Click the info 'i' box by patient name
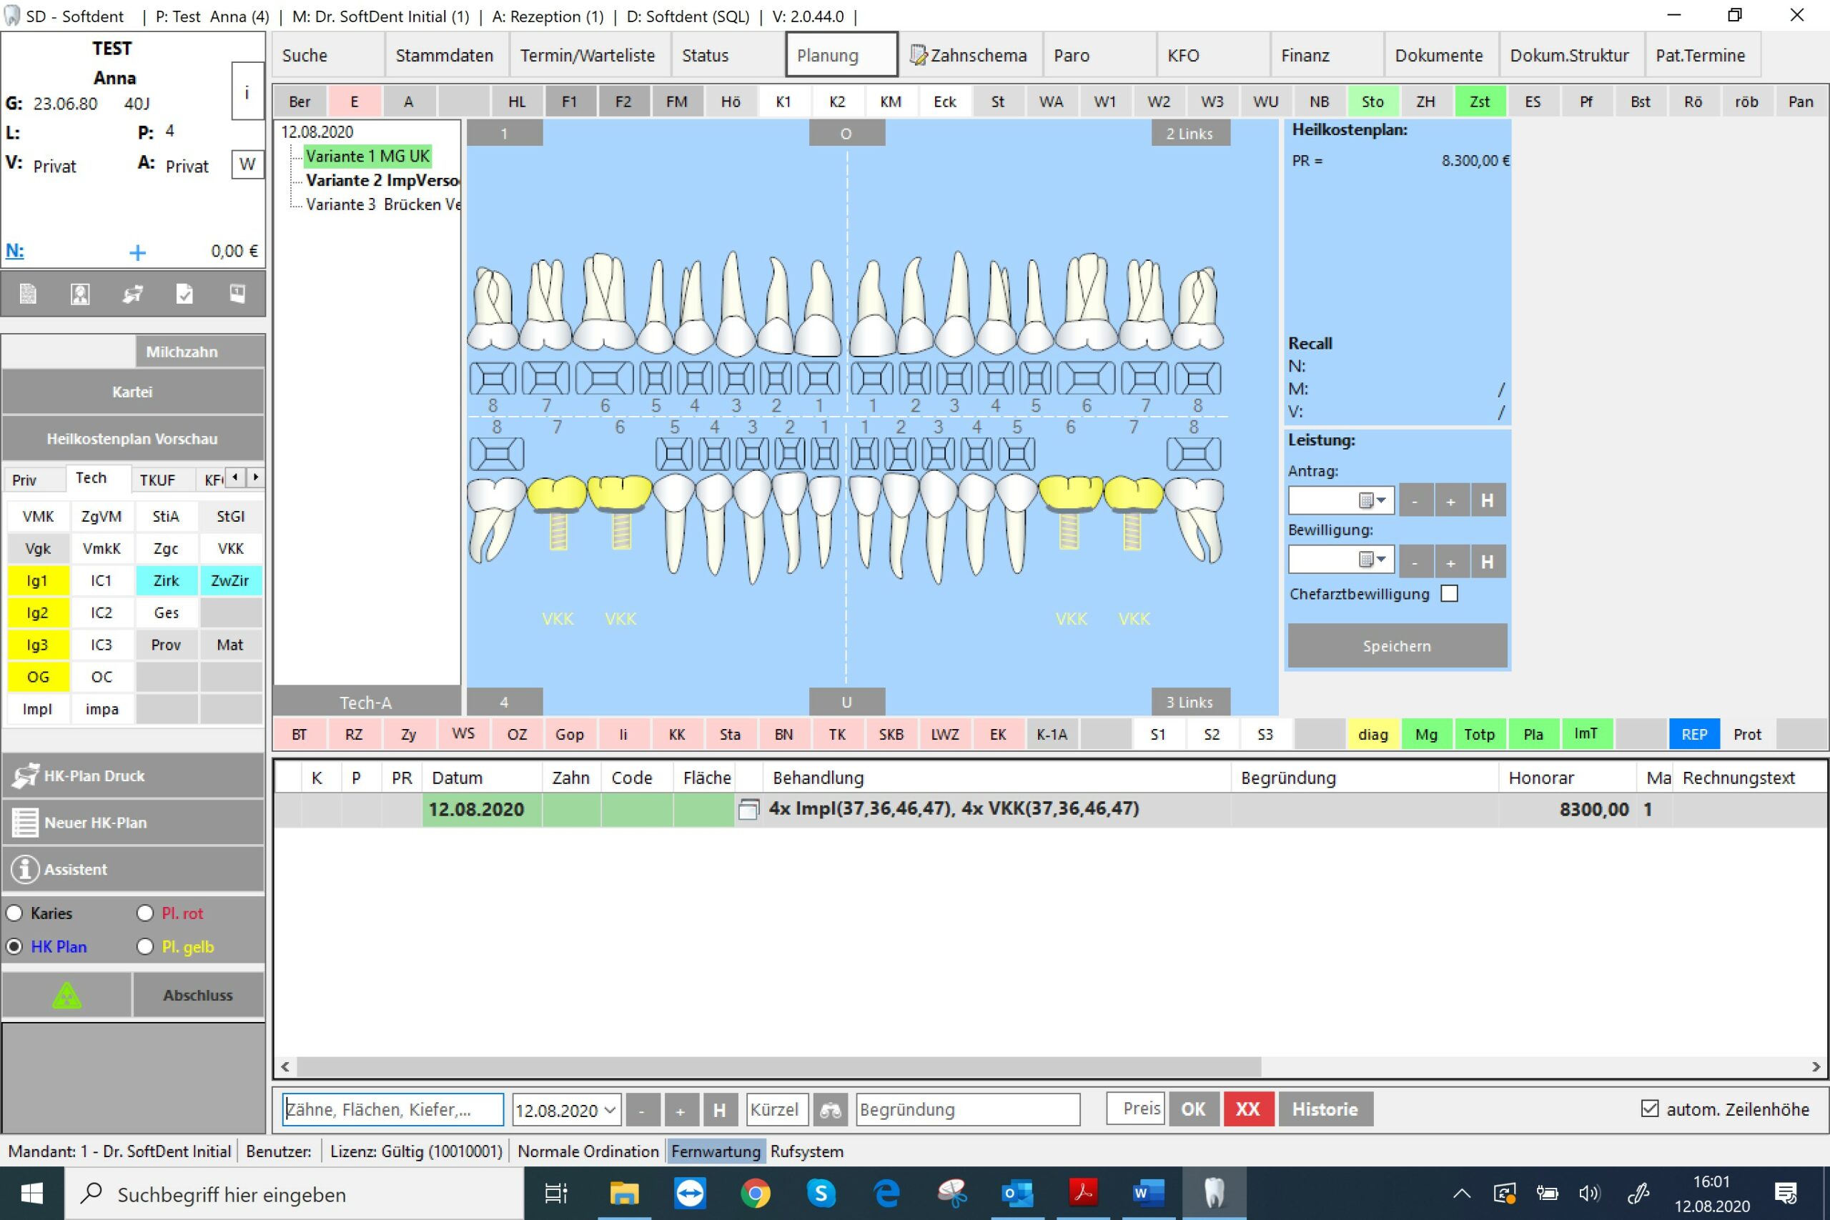This screenshot has height=1220, width=1830. (x=247, y=91)
